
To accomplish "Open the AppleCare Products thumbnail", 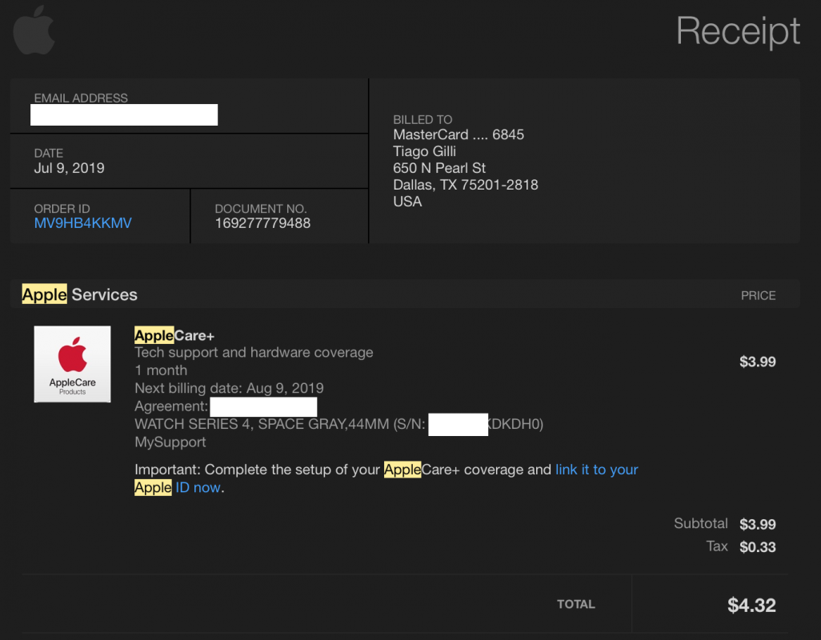I will [72, 364].
